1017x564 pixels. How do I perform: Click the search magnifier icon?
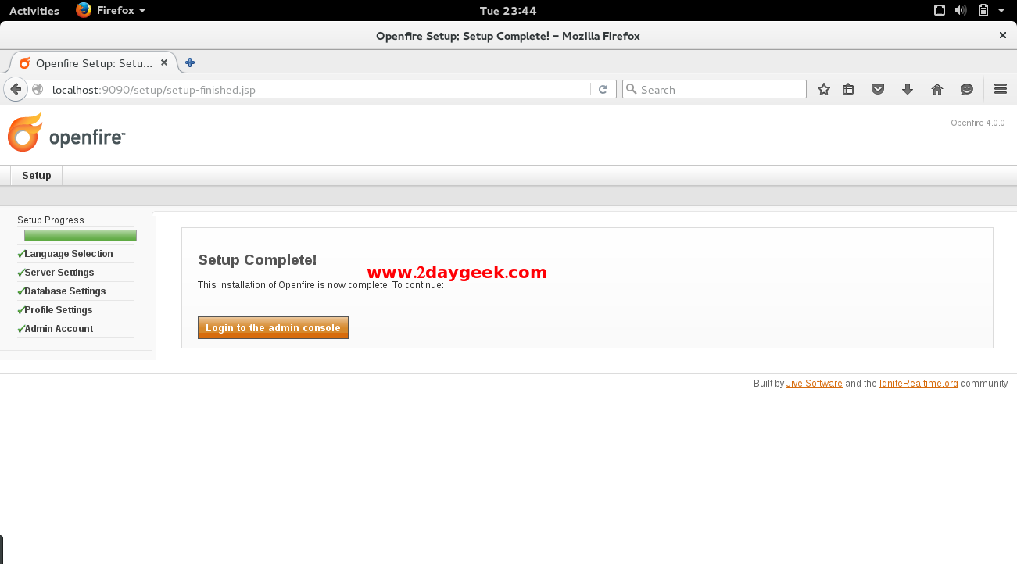632,89
